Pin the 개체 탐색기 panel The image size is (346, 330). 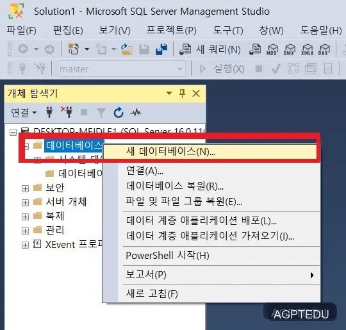[x=182, y=94]
